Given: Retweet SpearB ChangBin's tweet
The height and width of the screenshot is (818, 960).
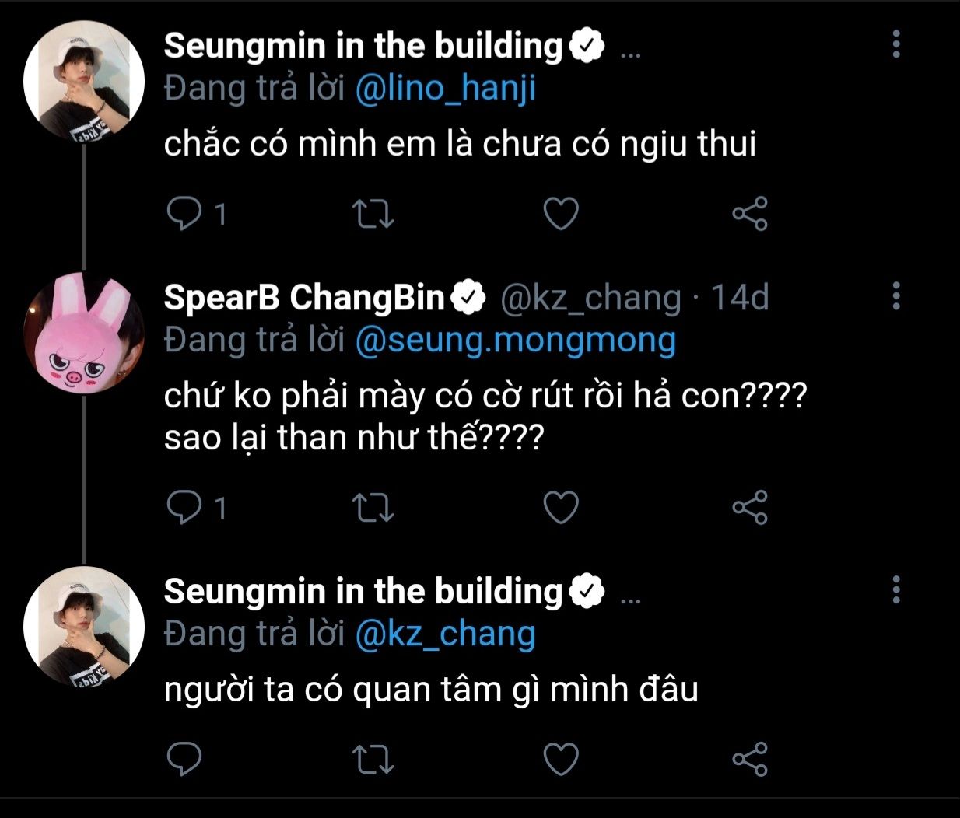Looking at the screenshot, I should [373, 508].
